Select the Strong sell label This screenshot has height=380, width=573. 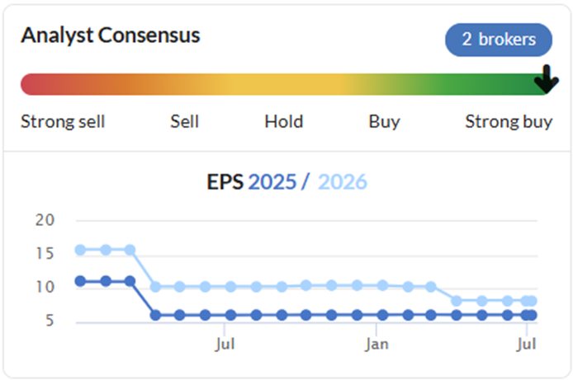pos(63,121)
